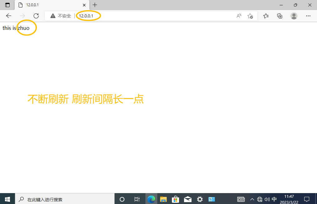317x204 pixels.
Task: Show hidden system tray icons
Action: [x=252, y=199]
